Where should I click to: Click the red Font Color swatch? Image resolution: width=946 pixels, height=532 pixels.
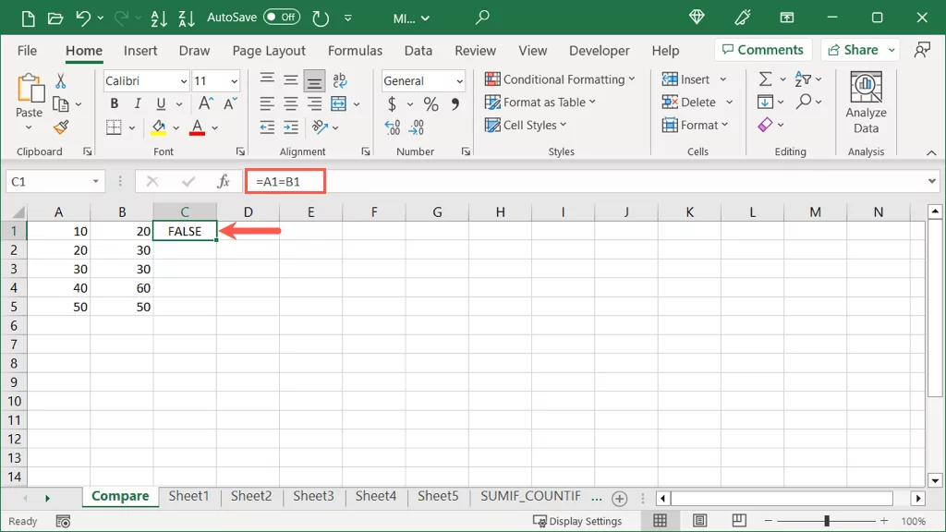[x=197, y=127]
